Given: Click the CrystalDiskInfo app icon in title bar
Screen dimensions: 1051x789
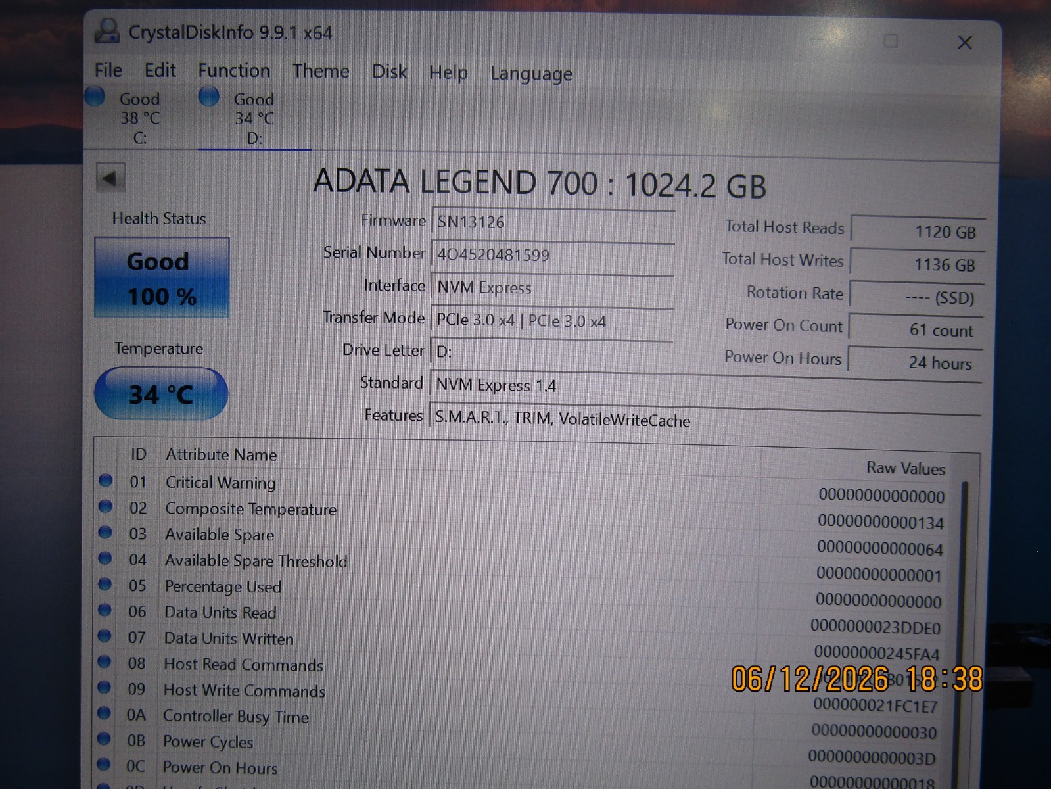Looking at the screenshot, I should click(107, 31).
